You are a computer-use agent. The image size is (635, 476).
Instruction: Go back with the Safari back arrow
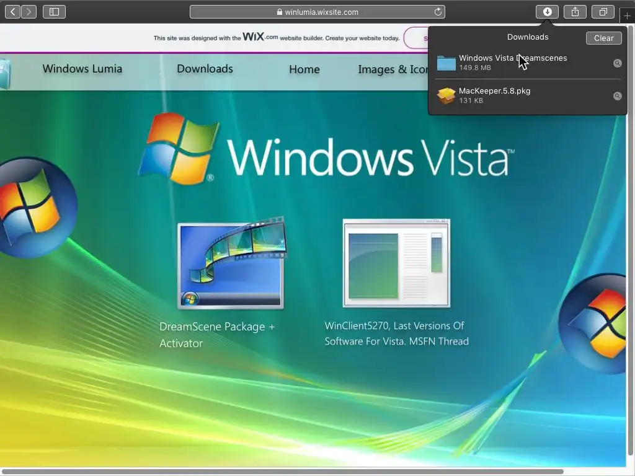point(13,12)
